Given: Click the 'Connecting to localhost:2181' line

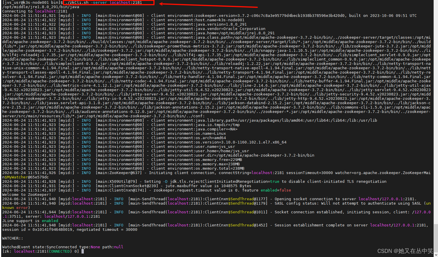Looking at the screenshot, I should click(x=35, y=11).
